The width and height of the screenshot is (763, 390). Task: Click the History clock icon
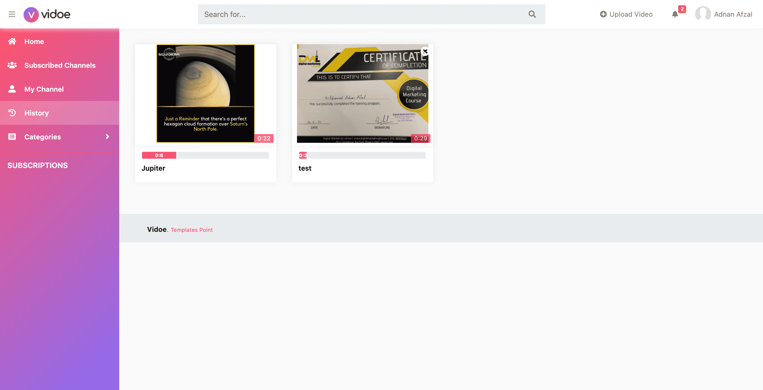12,113
